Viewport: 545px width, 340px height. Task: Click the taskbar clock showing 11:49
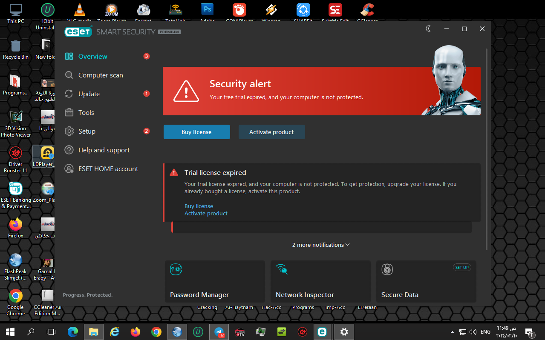(x=506, y=332)
